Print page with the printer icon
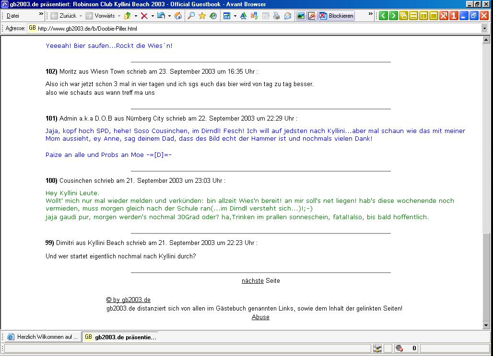Screen dimensions: 493x356 coord(277,16)
